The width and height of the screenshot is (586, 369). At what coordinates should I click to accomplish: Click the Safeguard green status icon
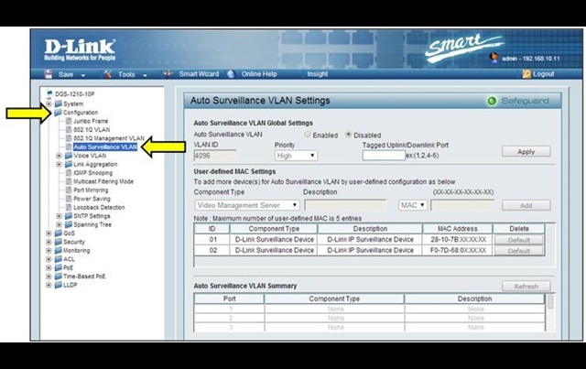point(492,101)
